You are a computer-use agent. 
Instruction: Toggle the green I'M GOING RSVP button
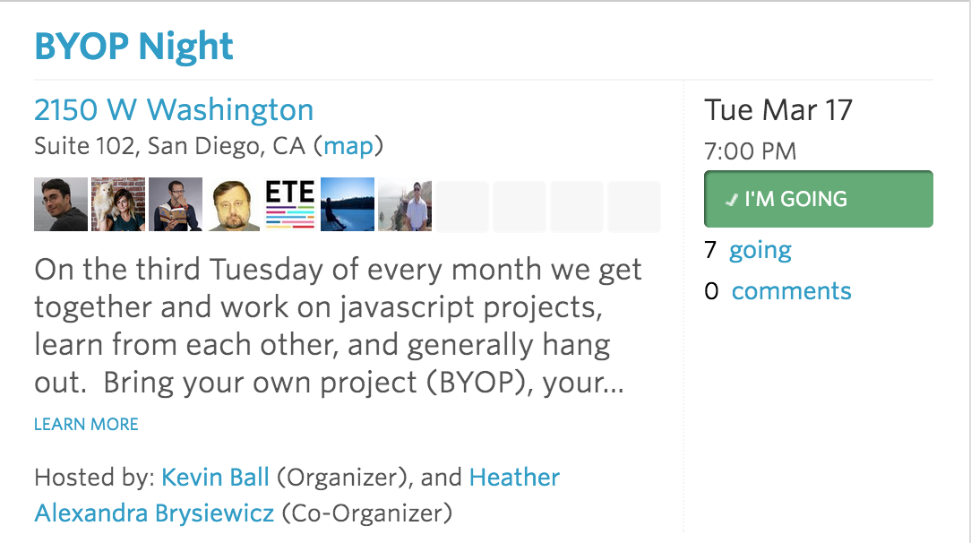pos(818,199)
